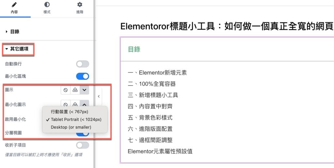Viewport: 334px width, 168px height.
Task: Click the upload SVG icon for 圖示
Action: point(75,90)
